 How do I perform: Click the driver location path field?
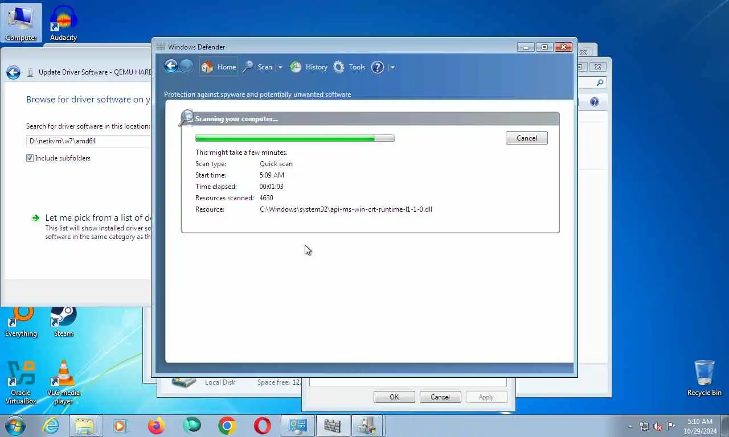tap(88, 141)
